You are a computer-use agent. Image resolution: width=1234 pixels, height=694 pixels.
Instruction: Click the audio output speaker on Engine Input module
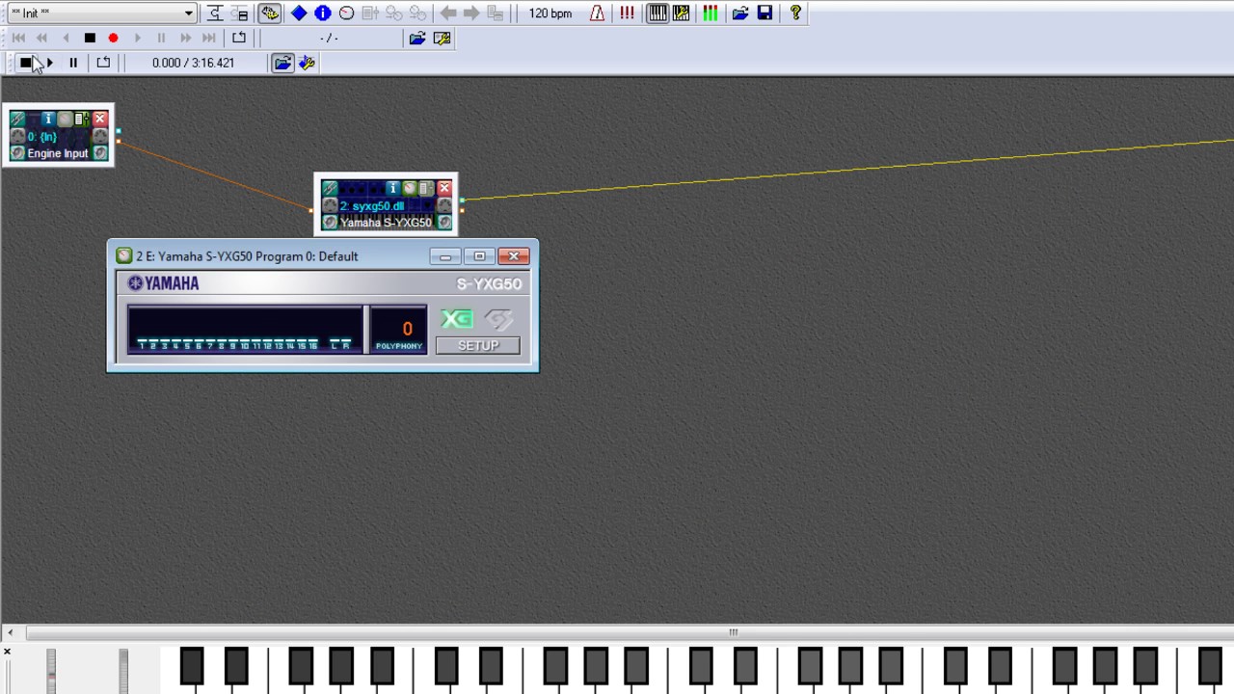pyautogui.click(x=100, y=153)
